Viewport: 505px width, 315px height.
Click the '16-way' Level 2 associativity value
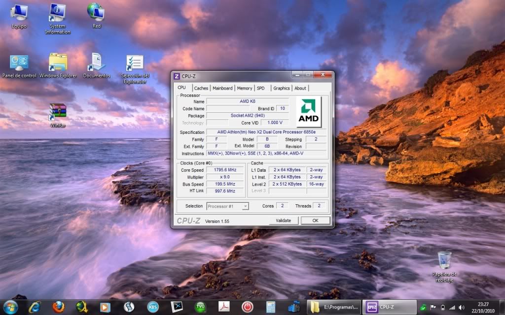[316, 184]
